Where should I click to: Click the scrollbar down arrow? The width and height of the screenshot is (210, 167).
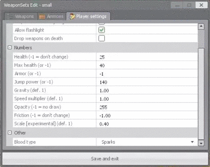pos(201,143)
